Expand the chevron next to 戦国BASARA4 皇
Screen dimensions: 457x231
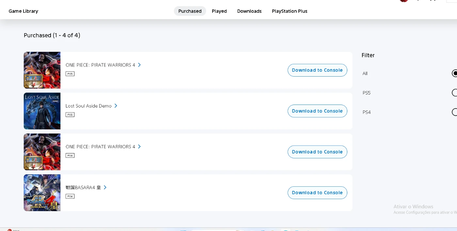point(105,187)
